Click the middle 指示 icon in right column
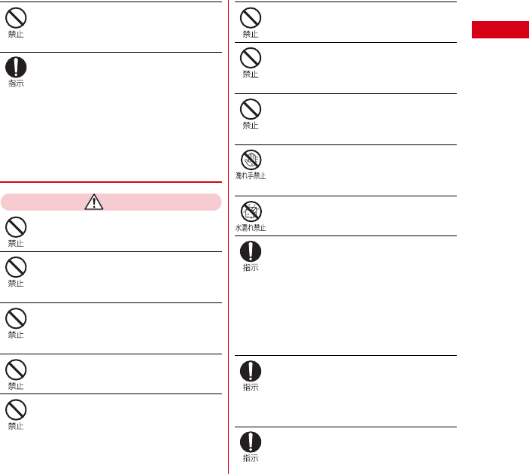Viewport: 529px width, 474px height. [251, 371]
